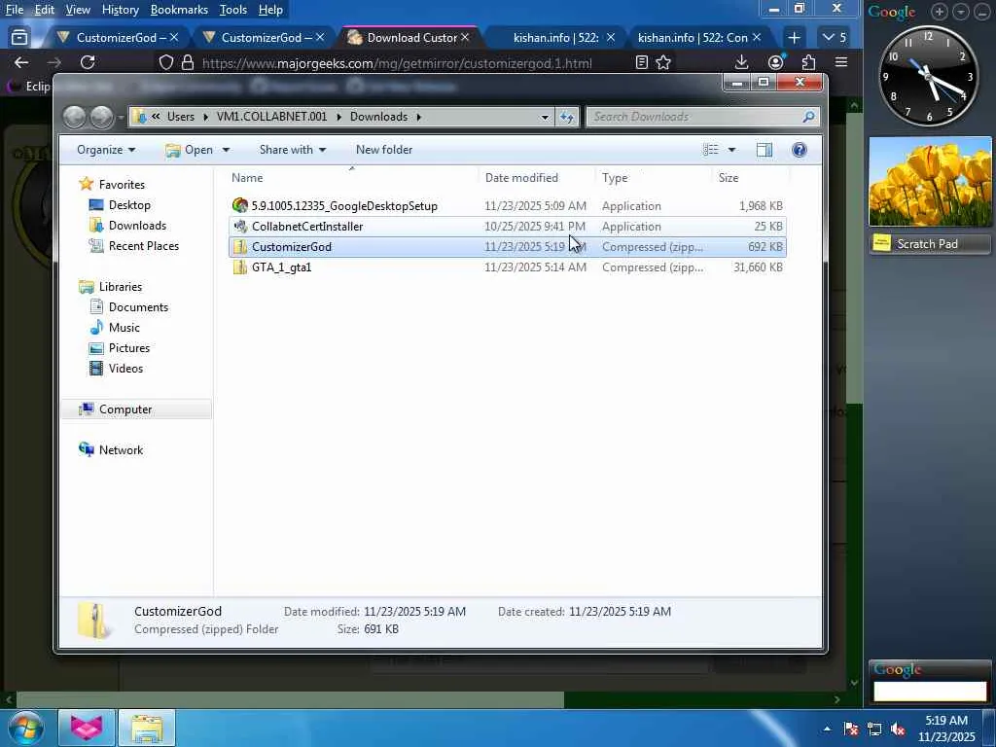996x747 pixels.
Task: Expand the Open button dropdown arrow
Action: pyautogui.click(x=226, y=150)
